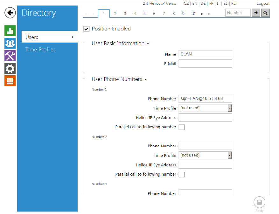The height and width of the screenshot is (214, 279).
Task: Switch to user position tab 5
Action: (x=144, y=14)
